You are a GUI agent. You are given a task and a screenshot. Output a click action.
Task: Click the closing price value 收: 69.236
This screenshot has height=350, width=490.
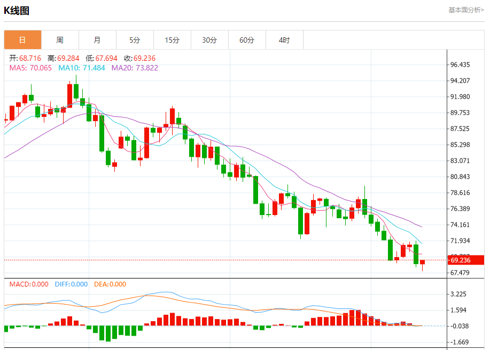point(139,58)
